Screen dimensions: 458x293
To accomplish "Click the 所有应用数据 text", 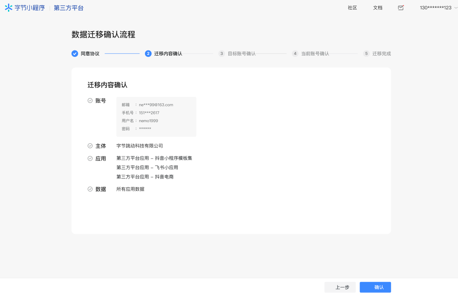I will pyautogui.click(x=130, y=189).
